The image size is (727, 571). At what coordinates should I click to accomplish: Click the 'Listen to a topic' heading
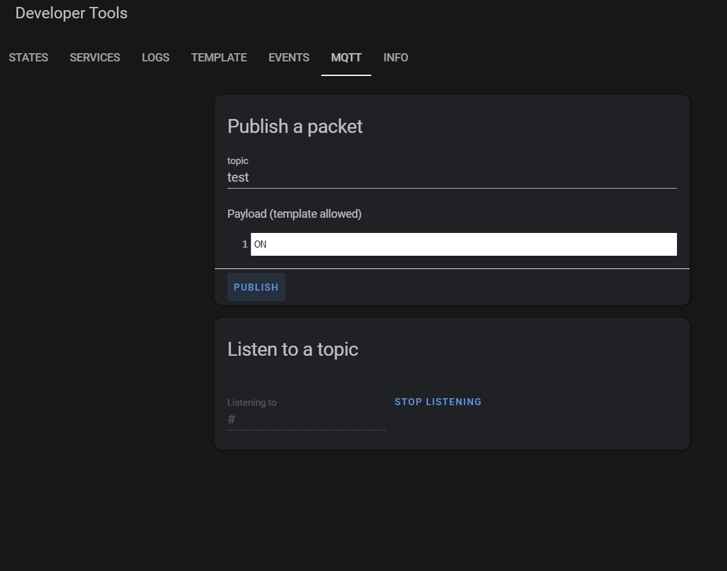point(293,349)
